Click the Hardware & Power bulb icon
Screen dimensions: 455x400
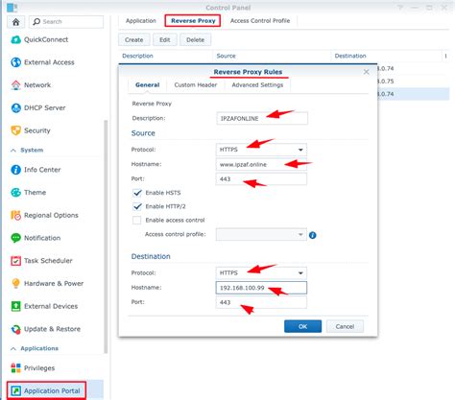pos(15,283)
